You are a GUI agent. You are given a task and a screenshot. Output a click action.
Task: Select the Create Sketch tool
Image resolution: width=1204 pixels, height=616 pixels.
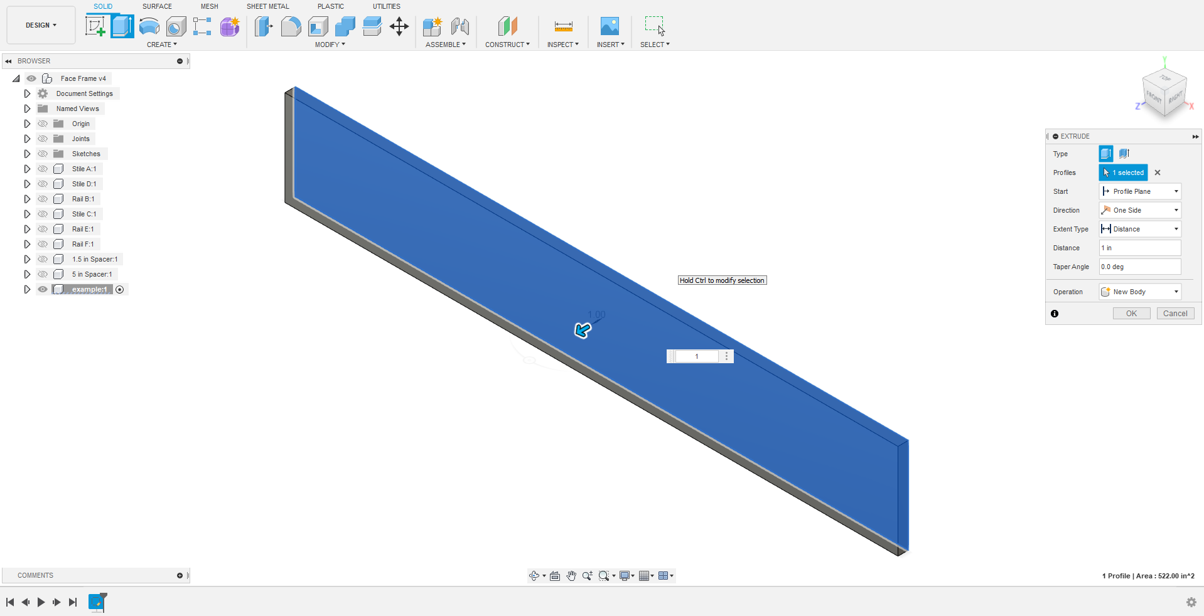pyautogui.click(x=95, y=26)
